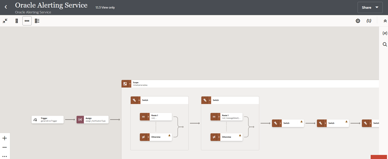Collapse the InitializeVariables Scope chevron
Screen dimensions: 388x159
[x=130, y=84]
